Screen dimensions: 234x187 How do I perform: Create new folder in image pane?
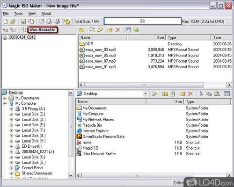pyautogui.click(x=110, y=30)
